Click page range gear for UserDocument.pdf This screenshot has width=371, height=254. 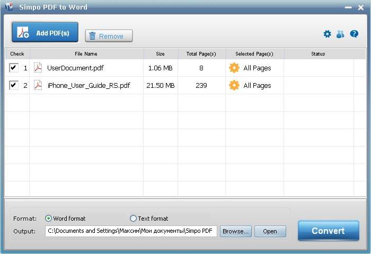click(x=234, y=68)
